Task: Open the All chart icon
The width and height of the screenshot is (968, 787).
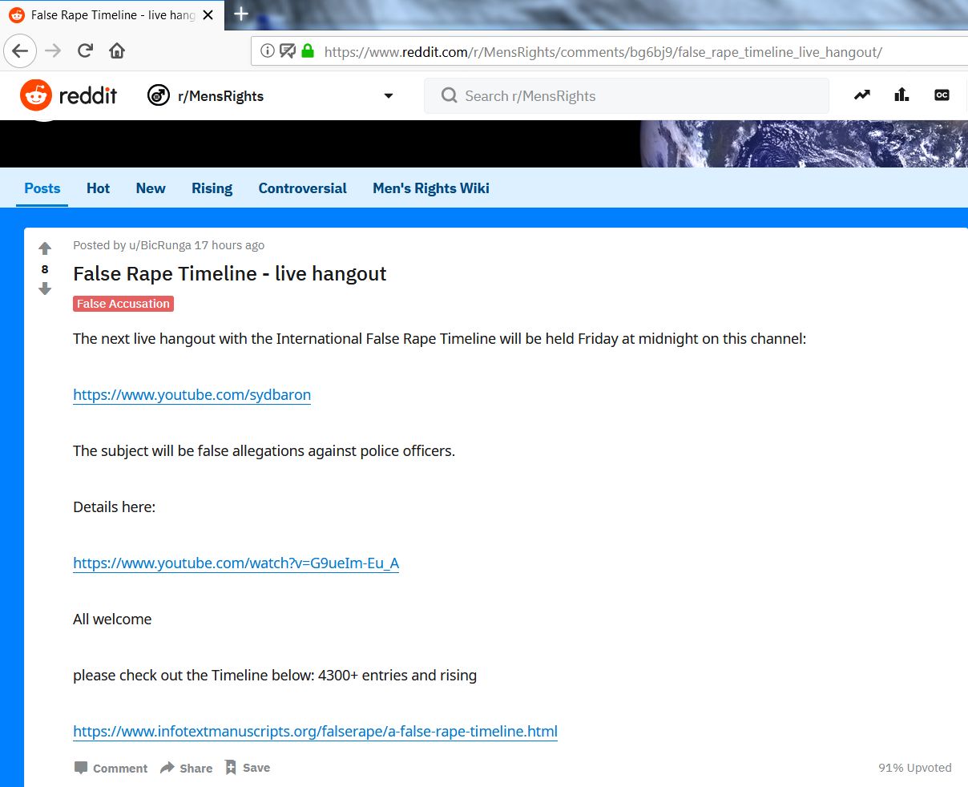Action: tap(901, 95)
